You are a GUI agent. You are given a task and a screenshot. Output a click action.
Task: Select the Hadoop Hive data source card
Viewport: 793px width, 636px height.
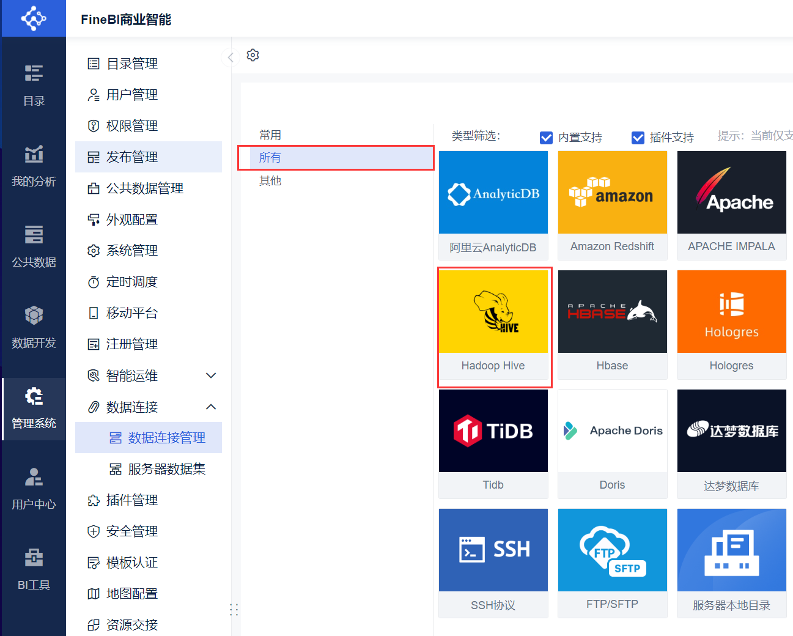[x=493, y=325]
